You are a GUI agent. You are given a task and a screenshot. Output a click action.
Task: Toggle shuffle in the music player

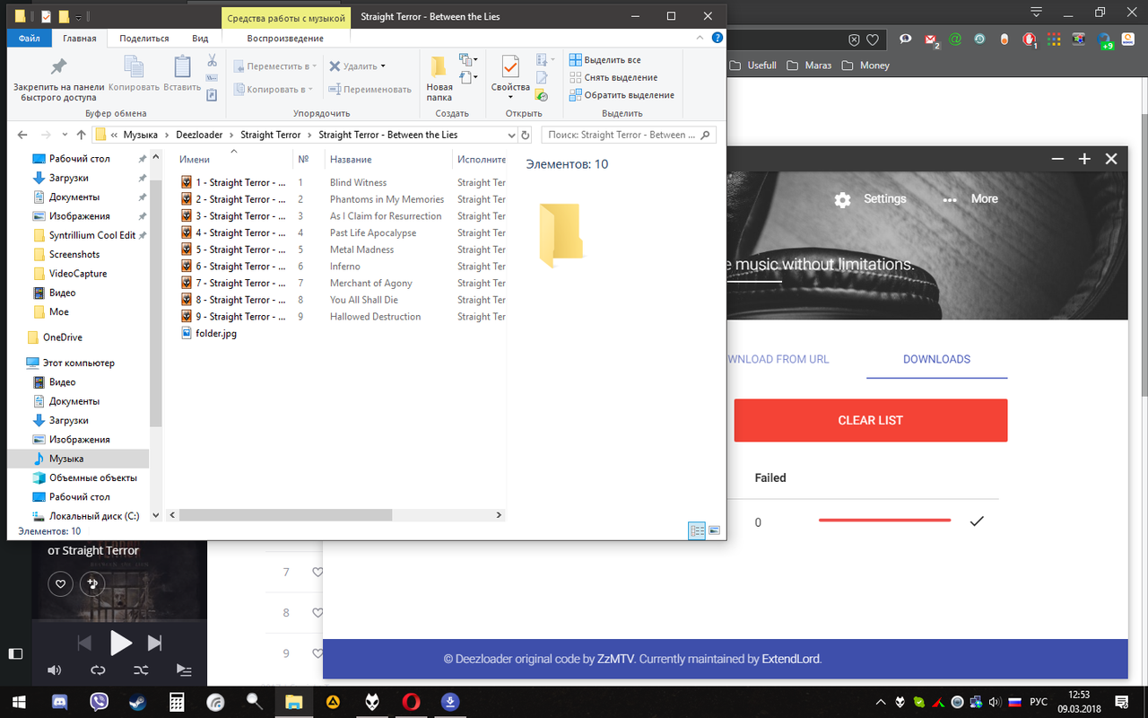pyautogui.click(x=141, y=670)
